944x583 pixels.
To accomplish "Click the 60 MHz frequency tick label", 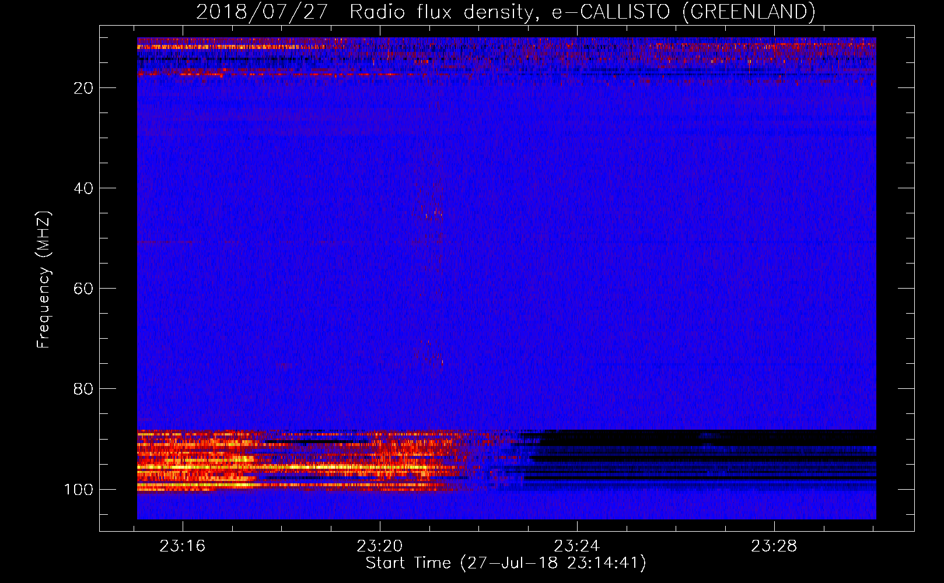I will (83, 289).
